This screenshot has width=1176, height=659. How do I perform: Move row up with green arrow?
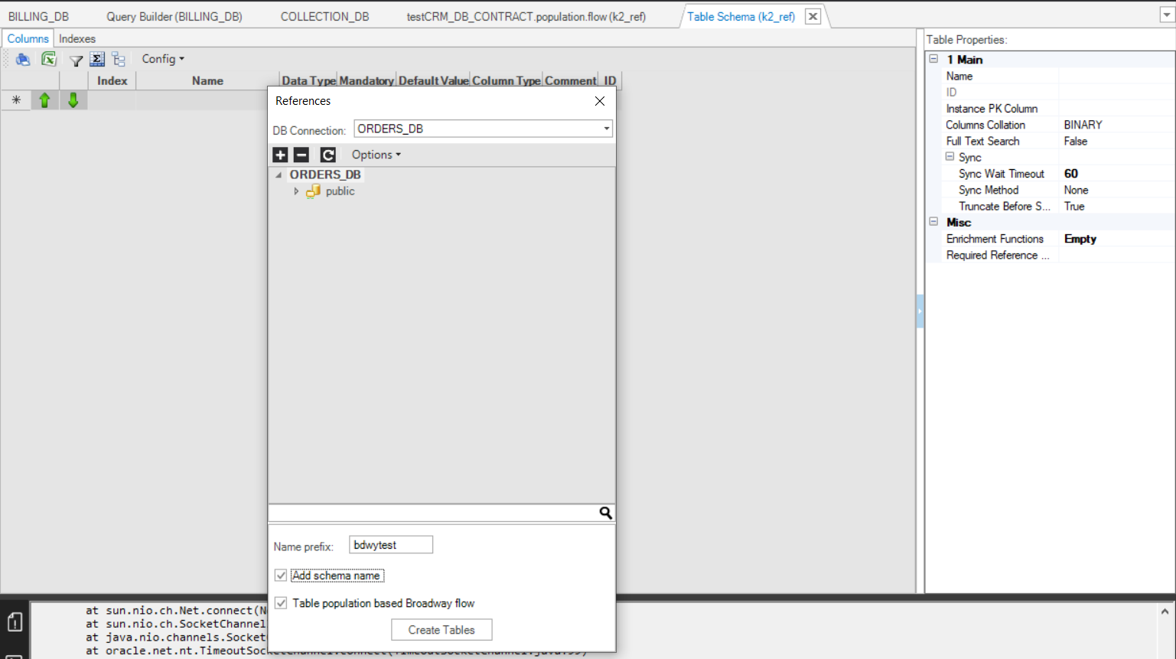click(x=44, y=100)
